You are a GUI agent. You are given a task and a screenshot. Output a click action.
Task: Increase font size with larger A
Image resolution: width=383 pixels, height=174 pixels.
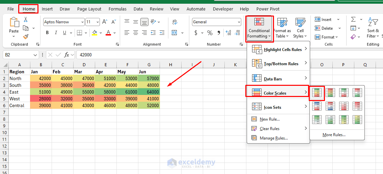coord(105,22)
